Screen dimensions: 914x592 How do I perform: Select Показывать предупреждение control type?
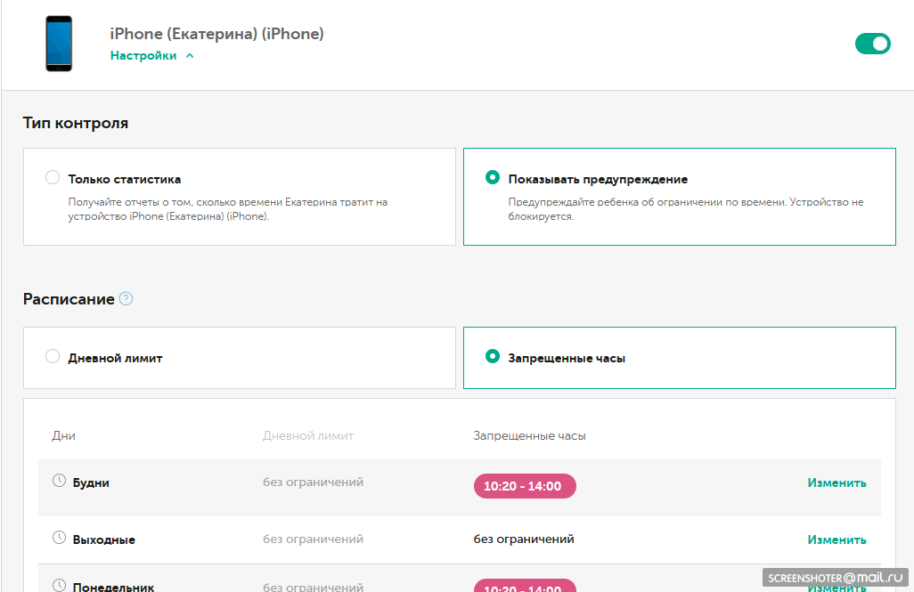click(x=492, y=178)
